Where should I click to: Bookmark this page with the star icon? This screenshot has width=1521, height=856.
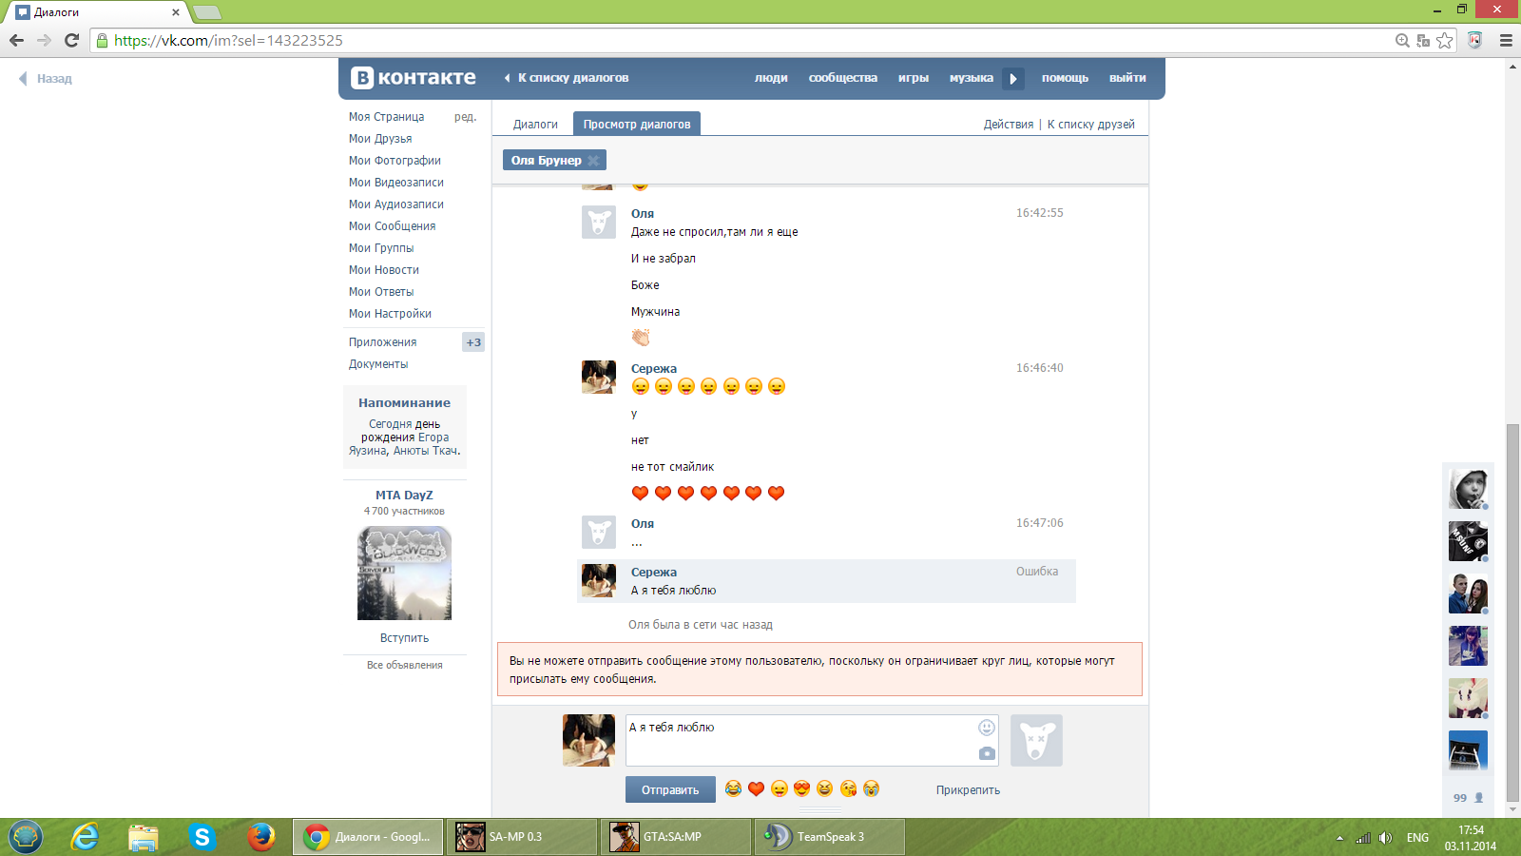tap(1445, 40)
